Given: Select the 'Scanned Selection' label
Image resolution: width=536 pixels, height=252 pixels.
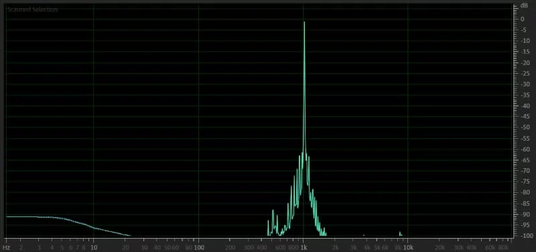Looking at the screenshot, I should pos(32,9).
